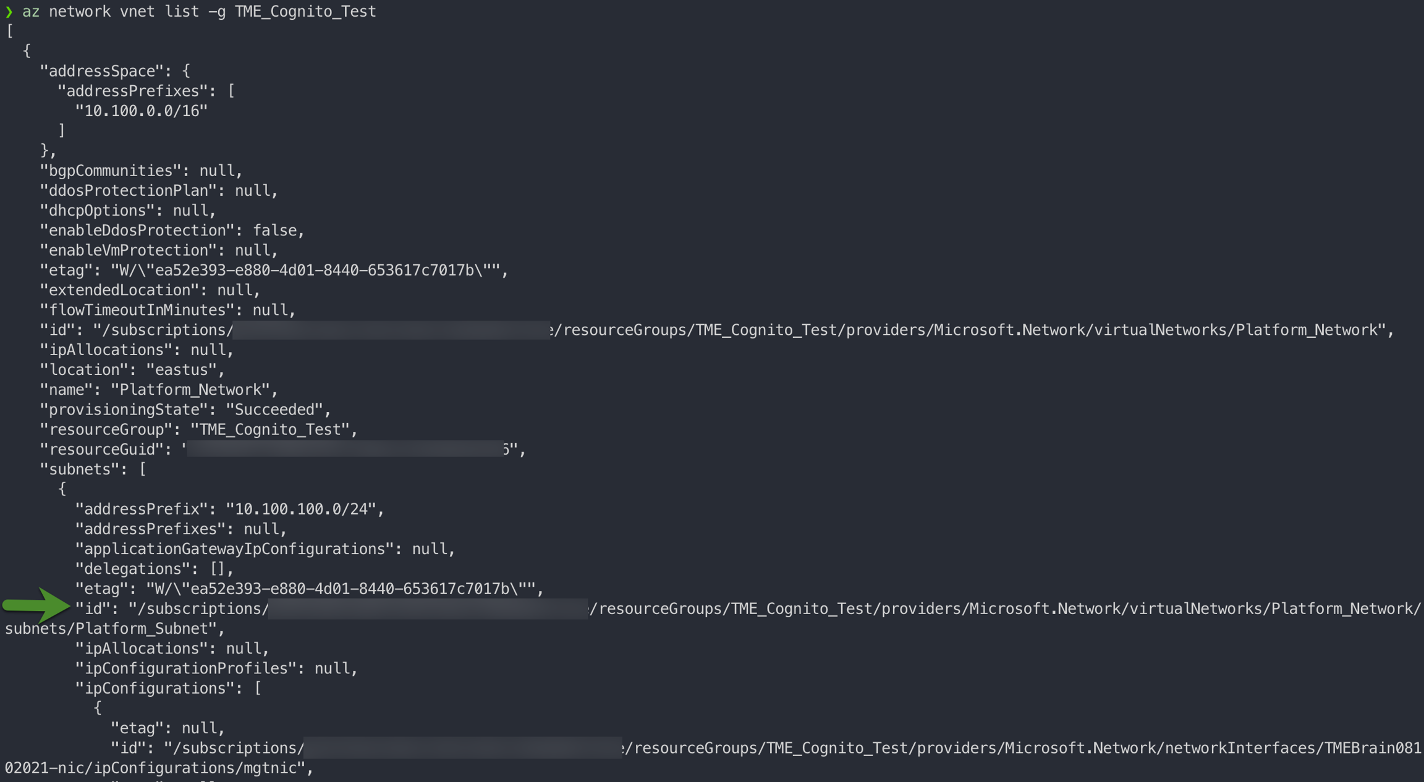This screenshot has height=782, width=1424.
Task: Click the Platform_Network virtualNetworks path ending
Action: point(1307,330)
